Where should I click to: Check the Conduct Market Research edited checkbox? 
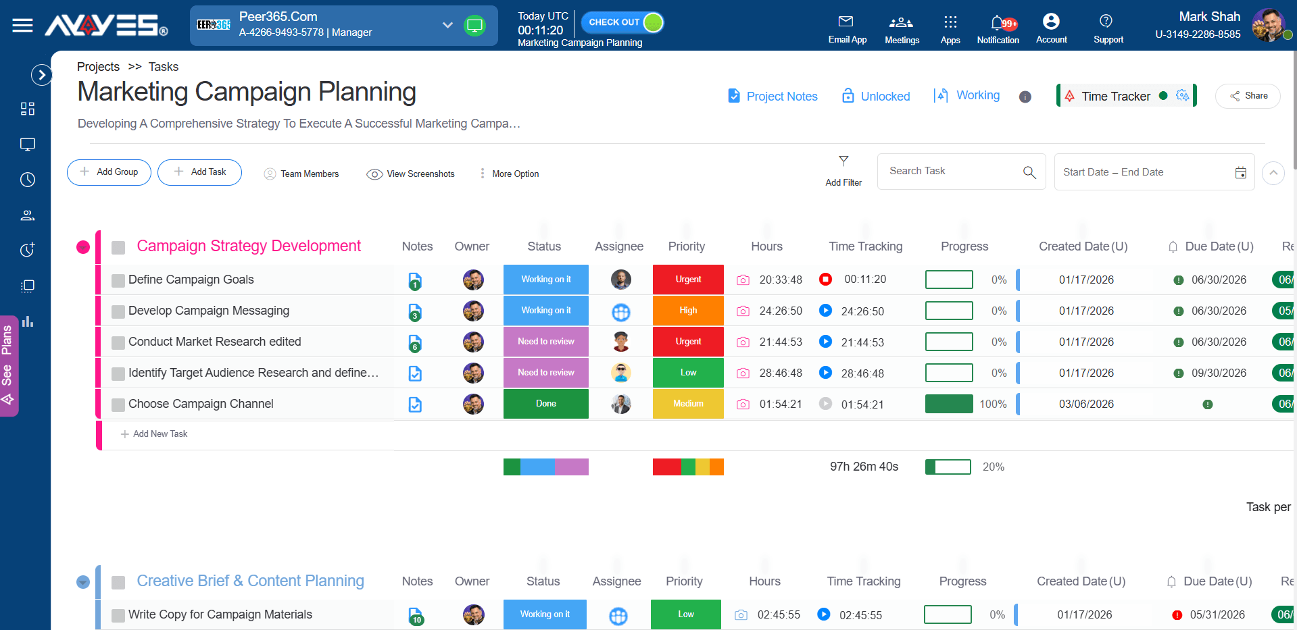click(118, 342)
